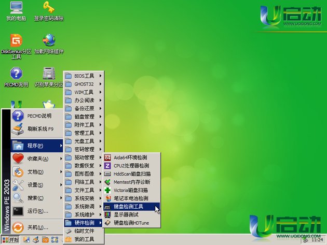Expand the 系统维护 folder
The image size is (327, 245).
click(84, 214)
